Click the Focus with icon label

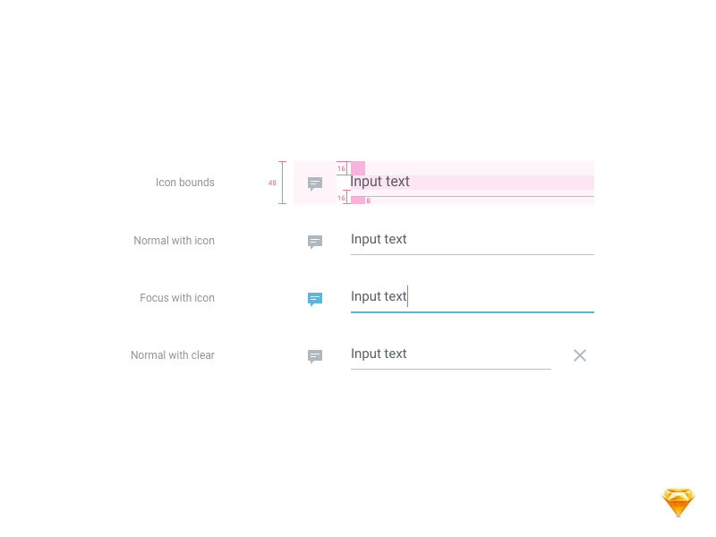pos(177,298)
